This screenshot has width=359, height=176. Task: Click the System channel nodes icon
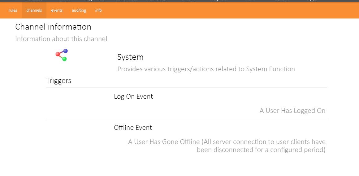[62, 55]
